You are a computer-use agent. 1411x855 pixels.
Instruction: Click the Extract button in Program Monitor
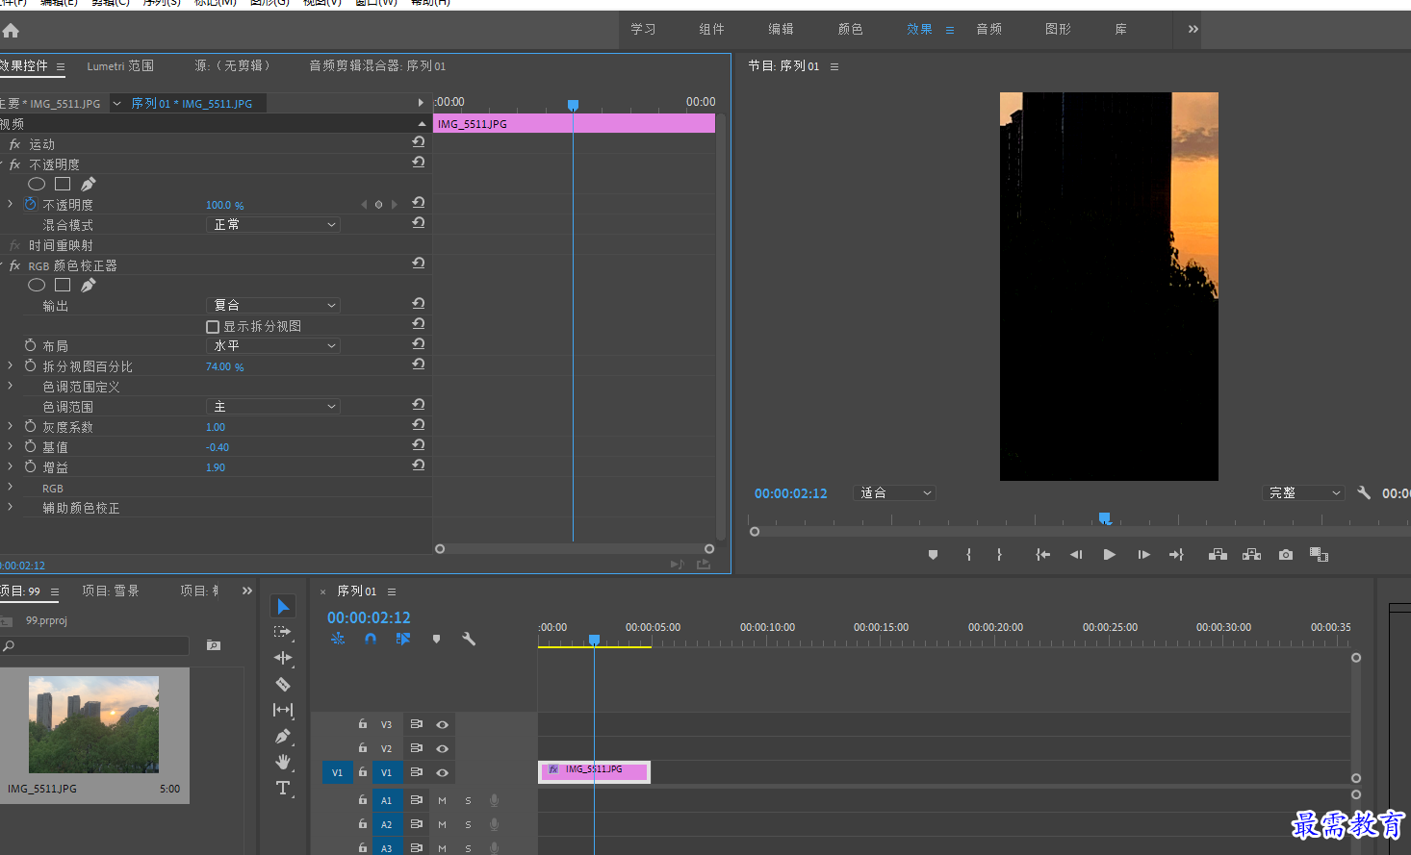pos(1252,555)
